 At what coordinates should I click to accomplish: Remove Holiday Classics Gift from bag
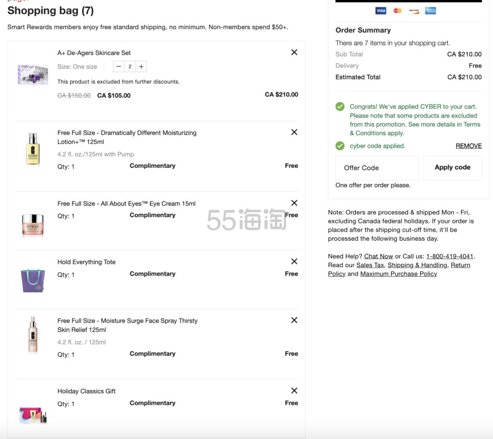point(294,390)
